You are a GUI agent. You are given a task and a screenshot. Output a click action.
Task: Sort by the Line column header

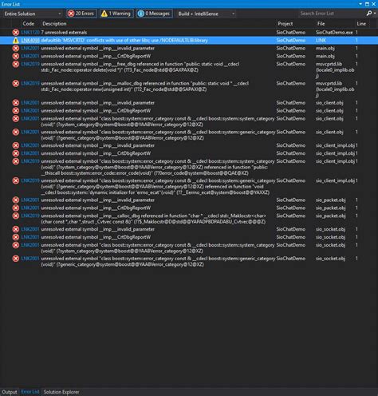361,24
